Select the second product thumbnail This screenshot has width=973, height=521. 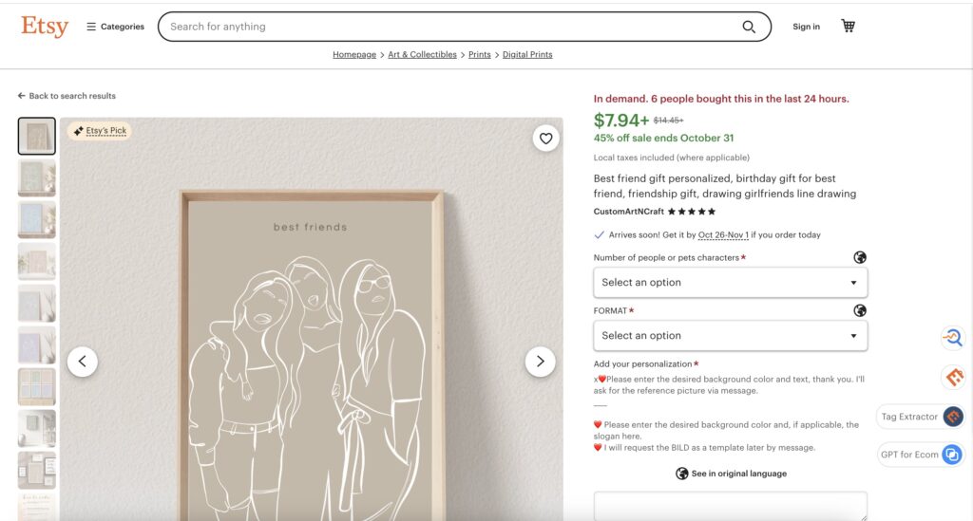[x=37, y=177]
